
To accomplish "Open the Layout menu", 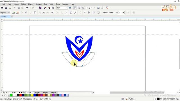I will pos(16,4).
